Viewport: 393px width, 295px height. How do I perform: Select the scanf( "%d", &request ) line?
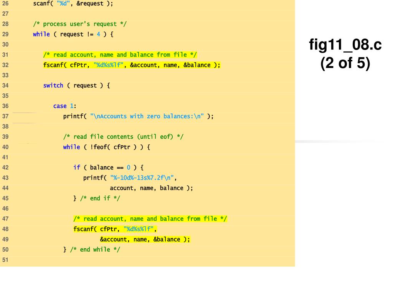pos(73,3)
